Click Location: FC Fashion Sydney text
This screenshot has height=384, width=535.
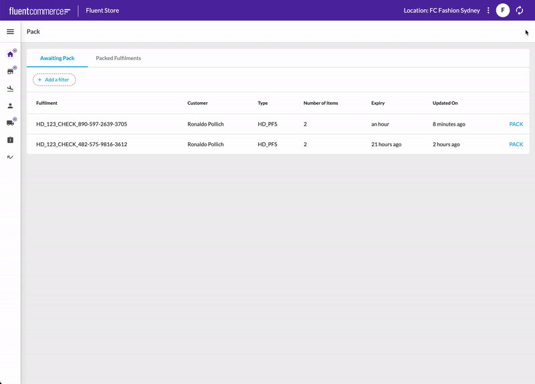442,11
